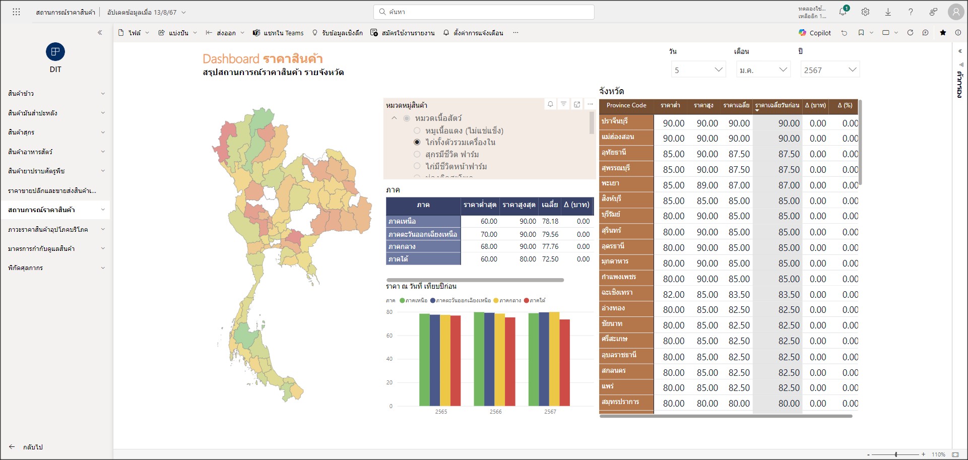Reset report to default view
Screen dimensions: 968x460
(844, 33)
